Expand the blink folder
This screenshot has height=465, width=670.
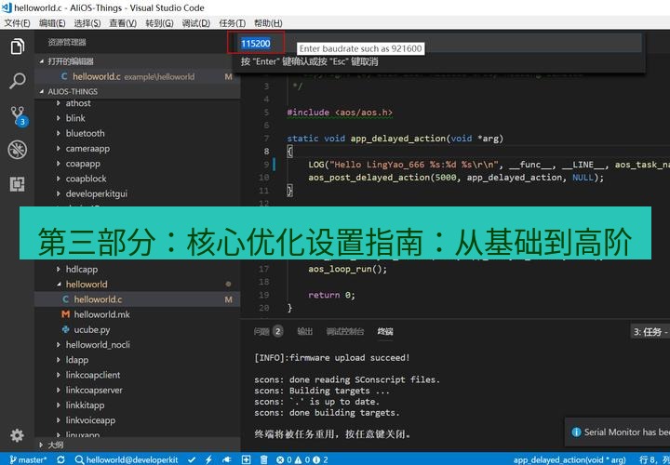75,118
